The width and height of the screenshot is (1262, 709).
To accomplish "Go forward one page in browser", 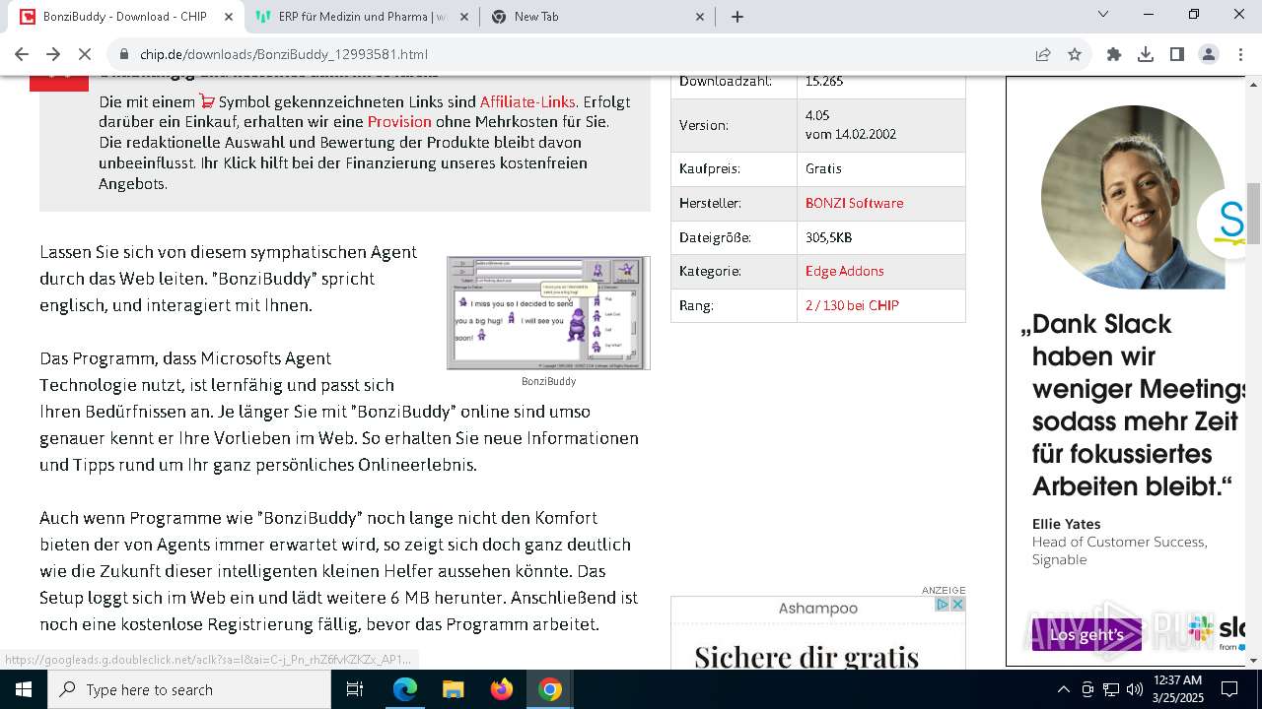I will pyautogui.click(x=53, y=54).
